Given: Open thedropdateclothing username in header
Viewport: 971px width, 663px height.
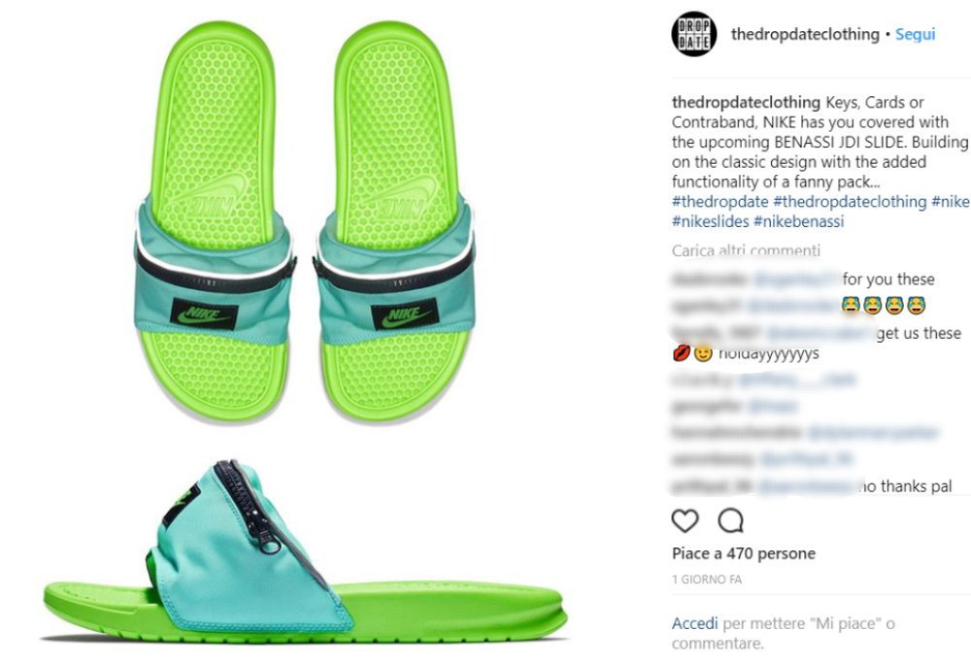Looking at the screenshot, I should click(x=805, y=34).
